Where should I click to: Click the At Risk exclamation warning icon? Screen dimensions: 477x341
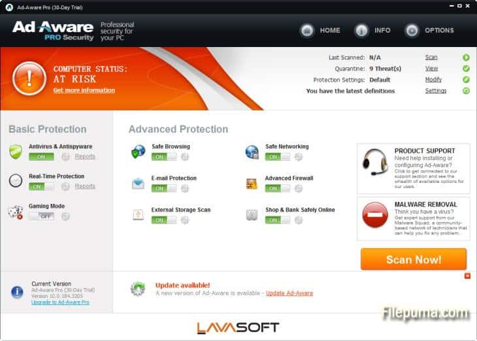click(29, 78)
